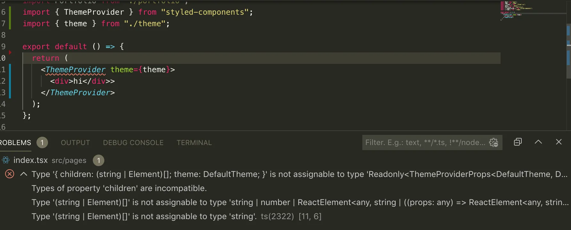The image size is (571, 230).
Task: Select the 'Types of property children' error line
Action: point(119,188)
